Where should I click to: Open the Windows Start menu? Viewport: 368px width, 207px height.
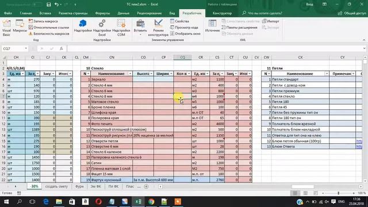click(6, 202)
